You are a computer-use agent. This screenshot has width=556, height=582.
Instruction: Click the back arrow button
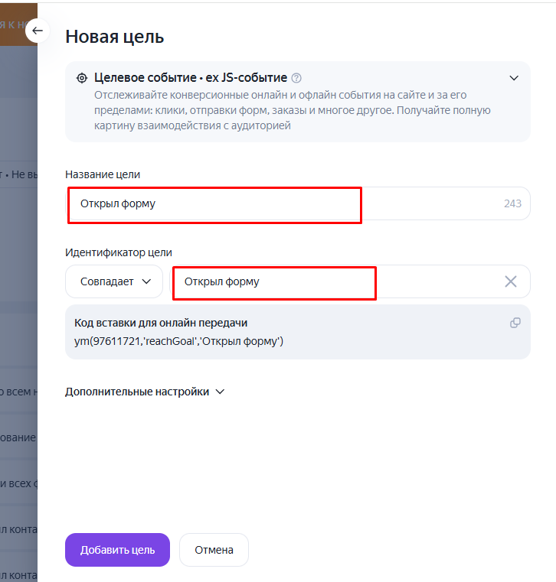38,31
